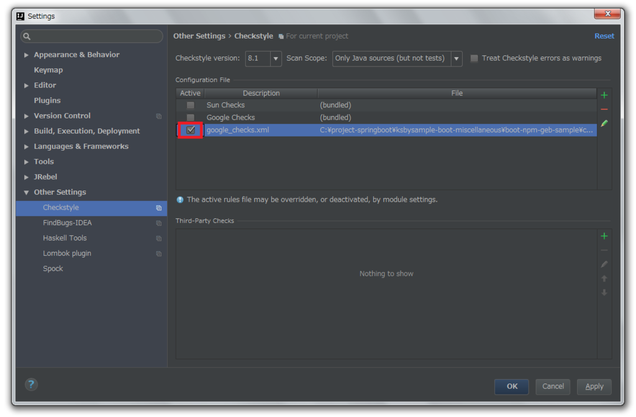Click the IntelliJ icon in title bar

(x=20, y=16)
